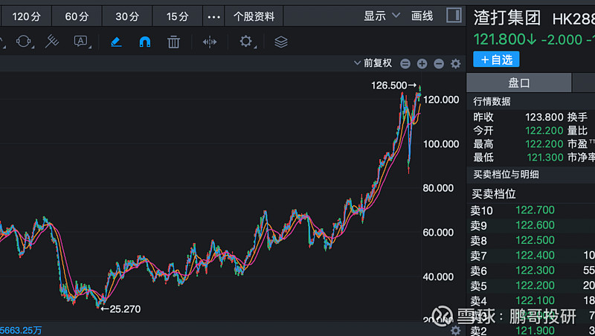Select 卖5 price 122.200
The height and width of the screenshot is (336, 595).
coord(535,285)
